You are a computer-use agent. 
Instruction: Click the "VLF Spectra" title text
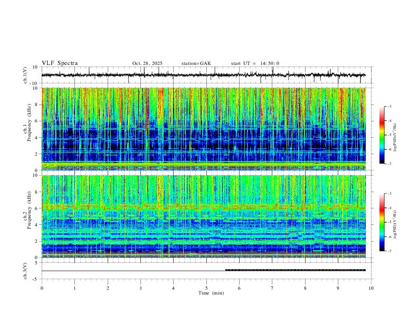(60, 63)
